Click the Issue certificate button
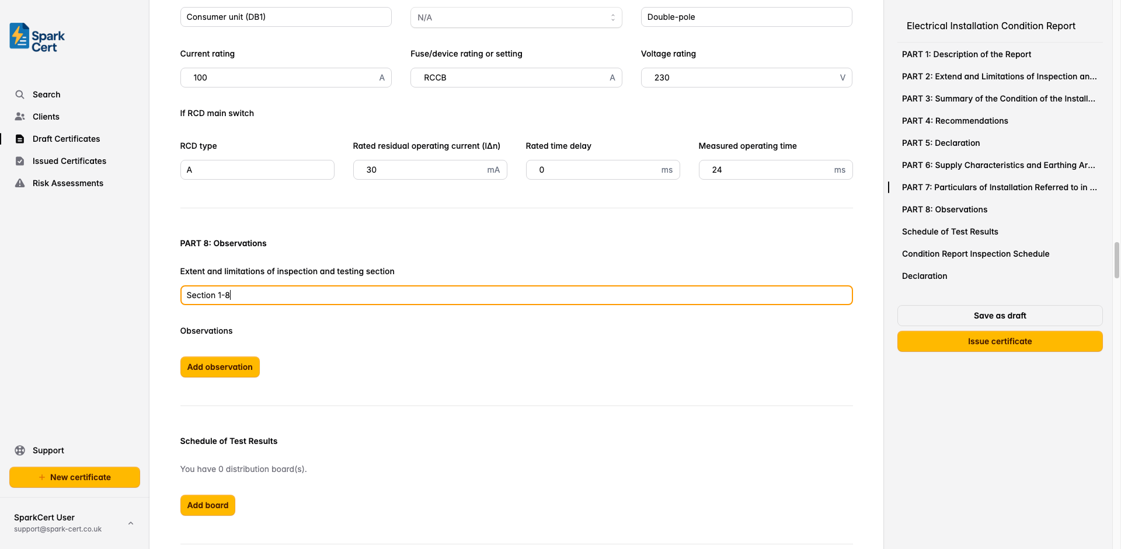 click(1000, 341)
